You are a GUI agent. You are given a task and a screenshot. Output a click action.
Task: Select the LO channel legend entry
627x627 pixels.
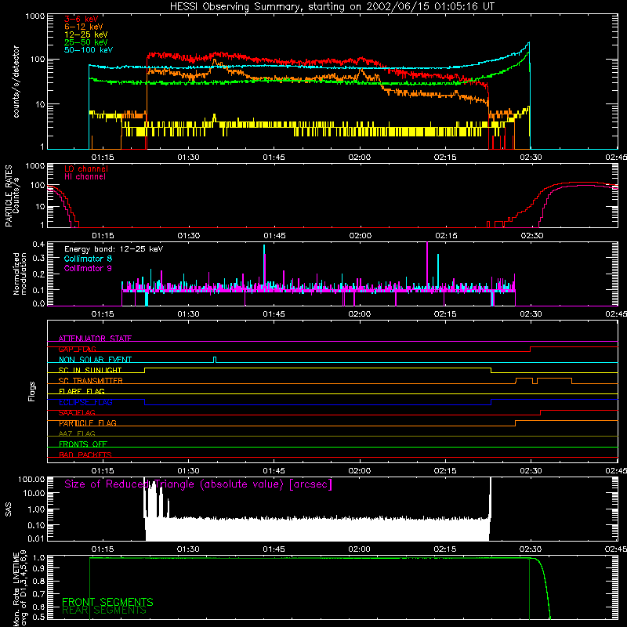[x=86, y=169]
